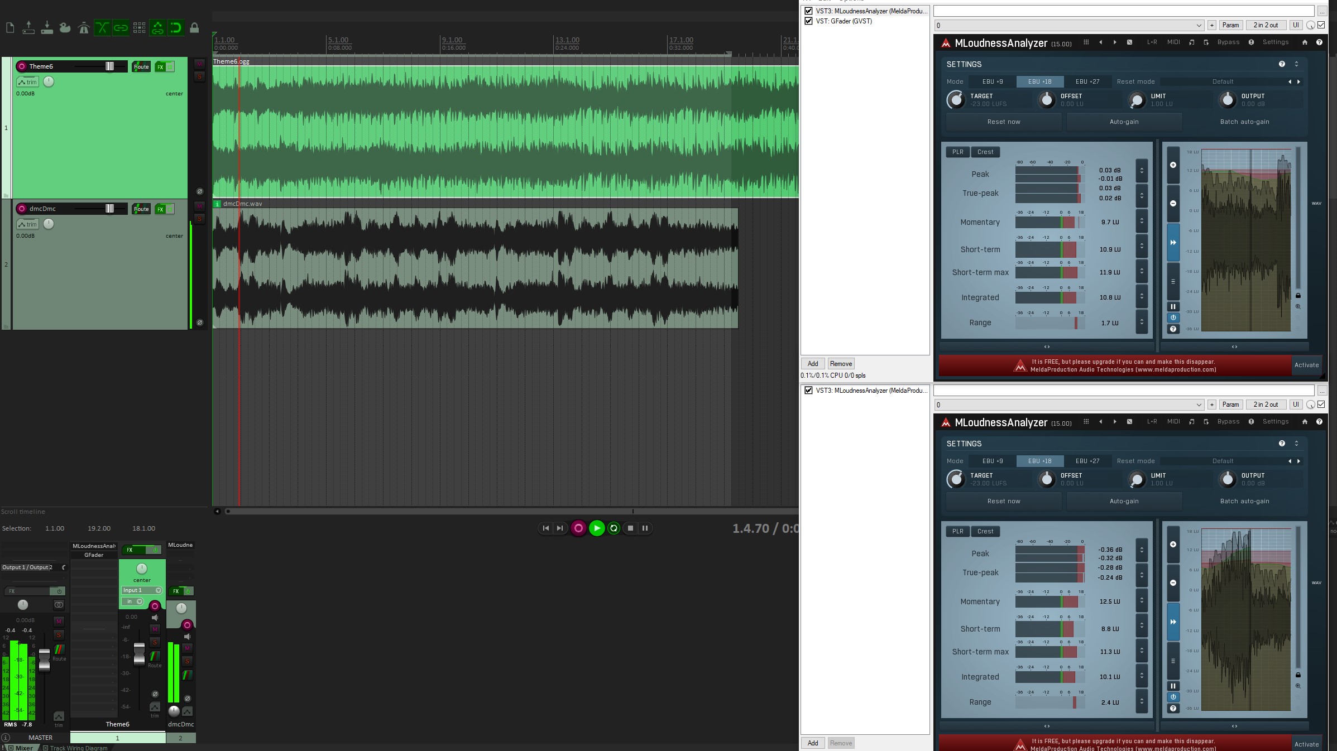Open Route settings for Theme6 track
Image resolution: width=1337 pixels, height=751 pixels.
tap(141, 67)
